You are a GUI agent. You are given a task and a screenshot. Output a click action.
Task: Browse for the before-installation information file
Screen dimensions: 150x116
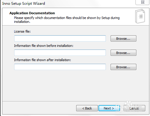coord(123,53)
